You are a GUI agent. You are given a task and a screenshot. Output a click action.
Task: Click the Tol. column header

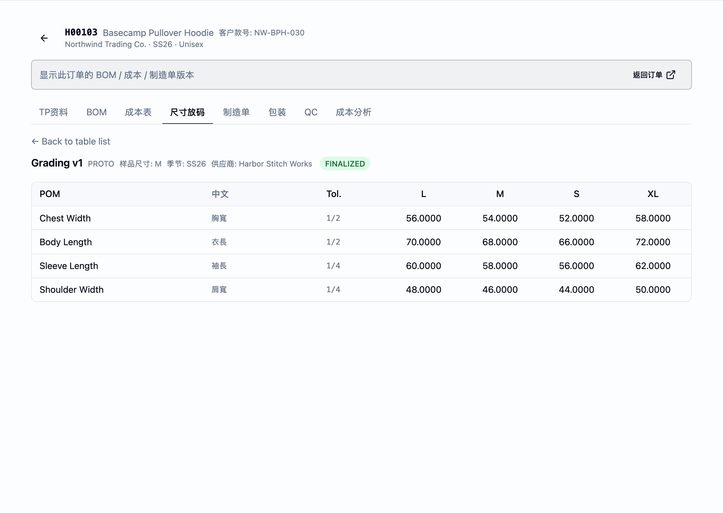pyautogui.click(x=334, y=194)
